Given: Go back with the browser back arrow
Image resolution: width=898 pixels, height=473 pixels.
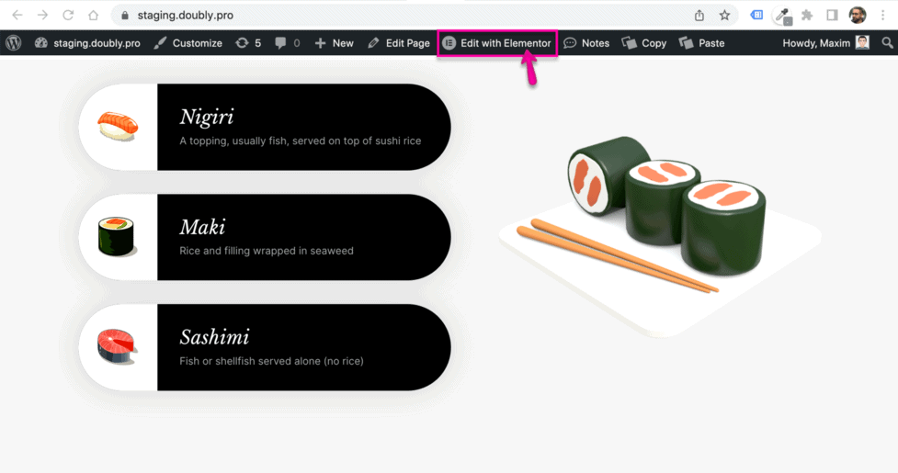Looking at the screenshot, I should [x=17, y=15].
